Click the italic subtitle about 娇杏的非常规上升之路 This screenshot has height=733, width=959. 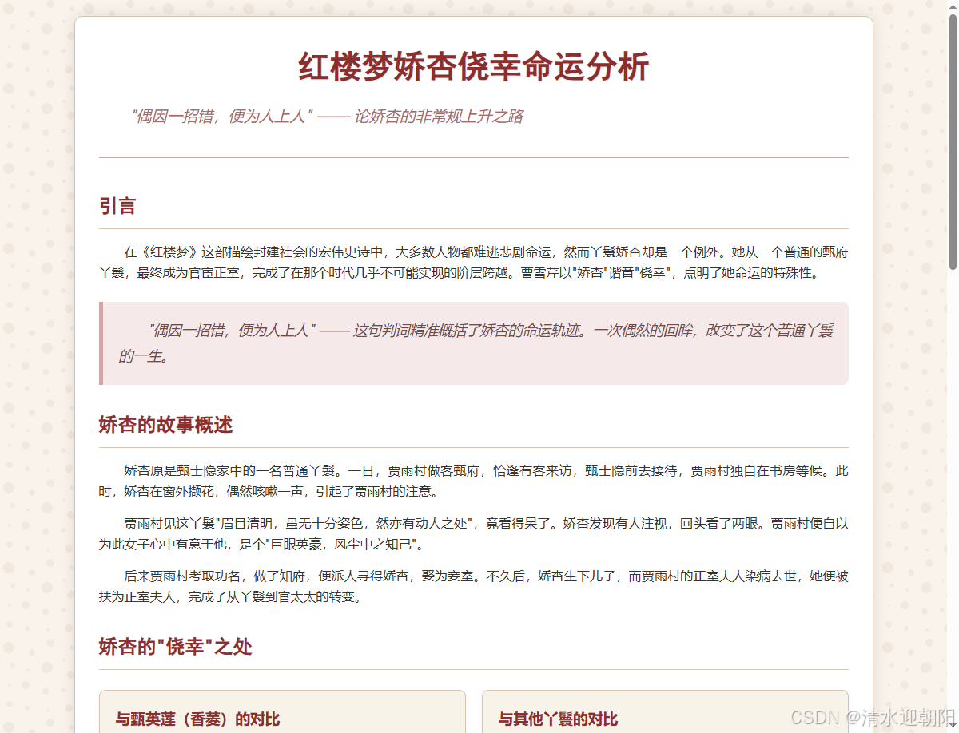pos(327,117)
